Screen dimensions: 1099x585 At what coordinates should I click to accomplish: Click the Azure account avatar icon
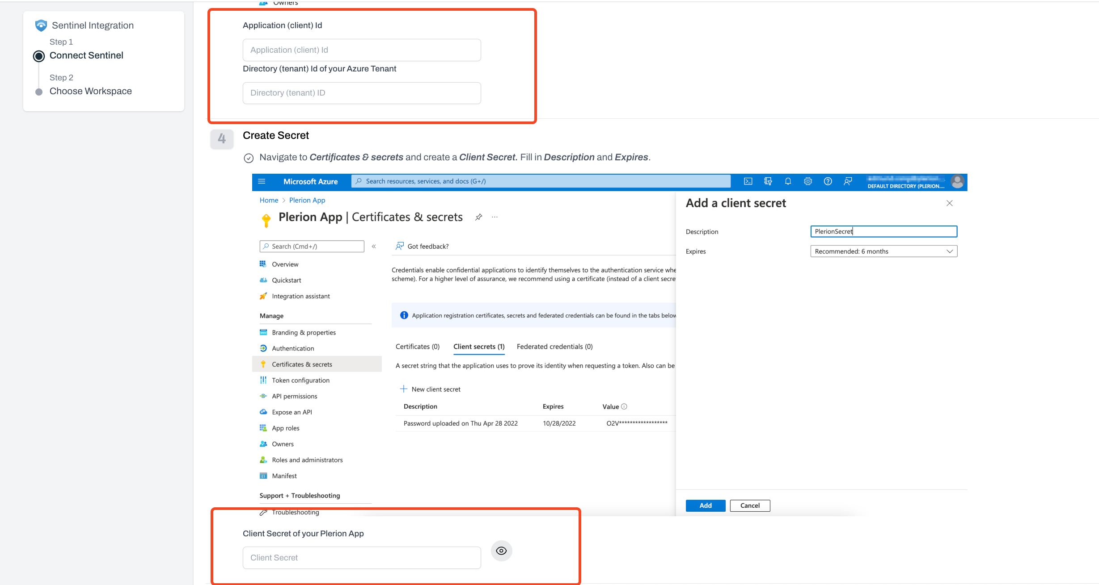point(957,182)
